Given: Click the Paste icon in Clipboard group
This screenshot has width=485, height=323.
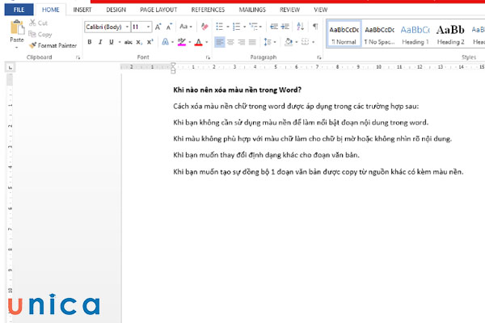Looking at the screenshot, I should point(16,27).
